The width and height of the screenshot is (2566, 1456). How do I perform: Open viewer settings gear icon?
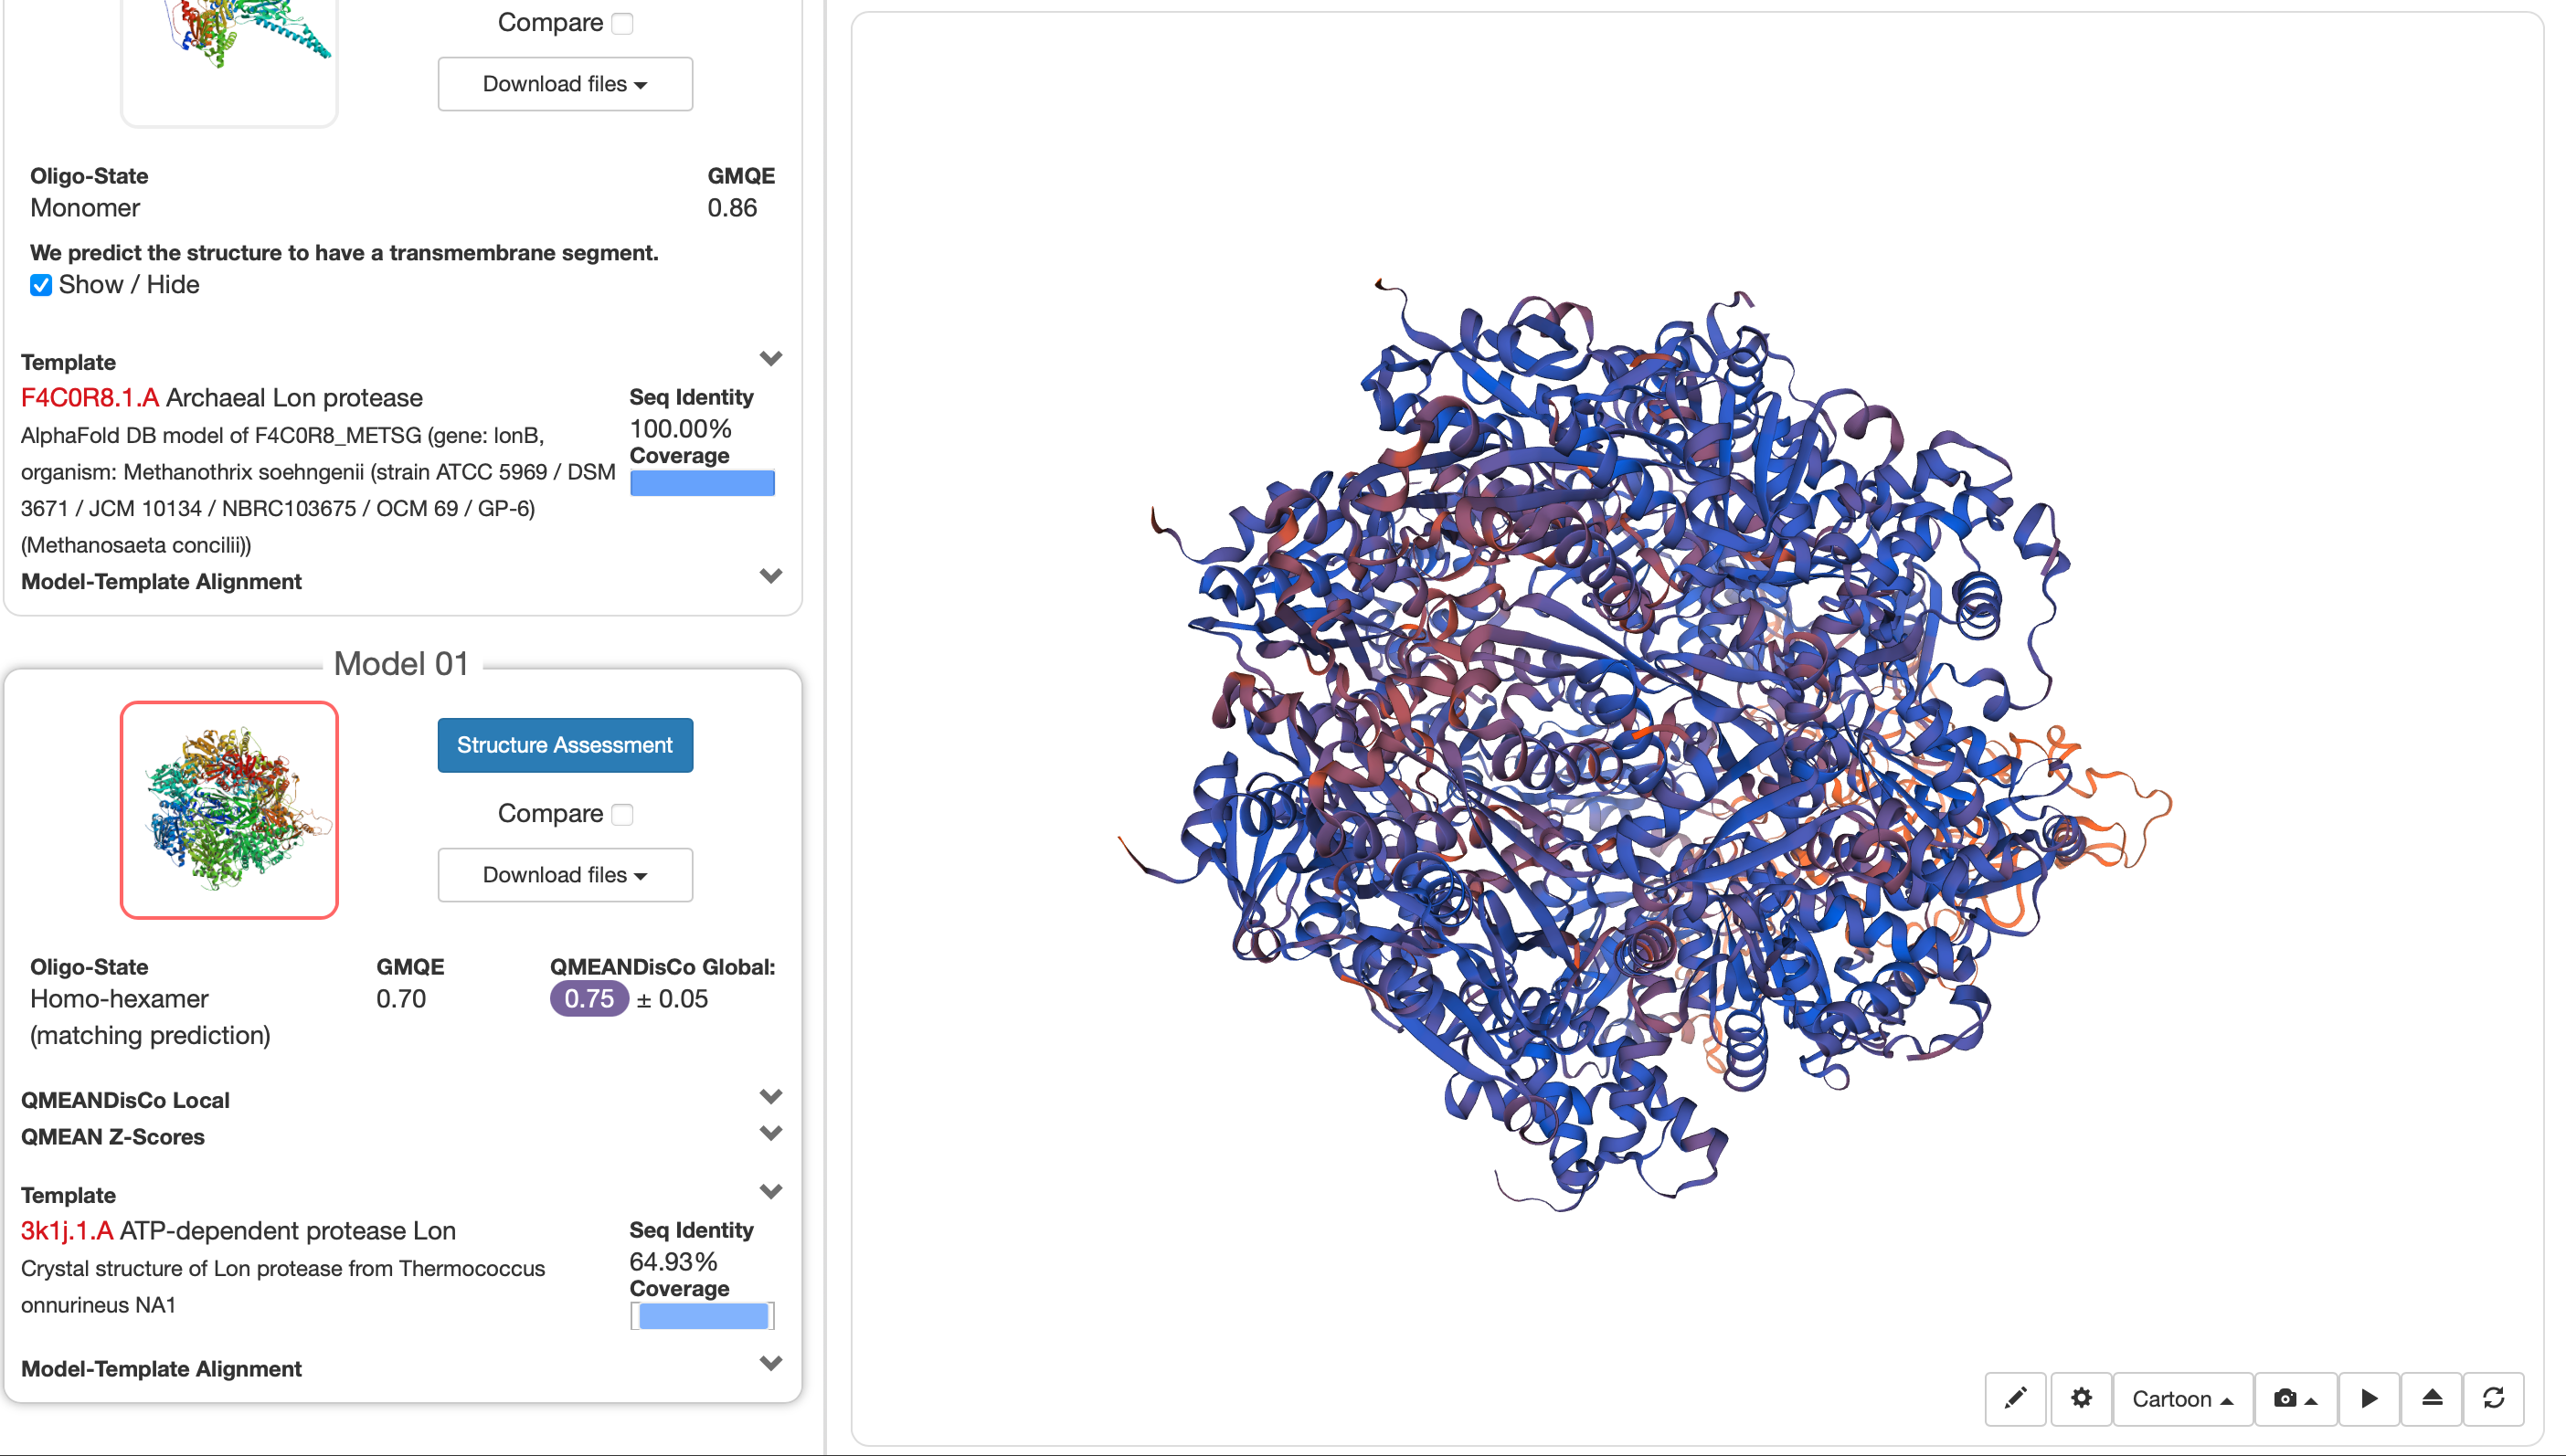(2081, 1398)
